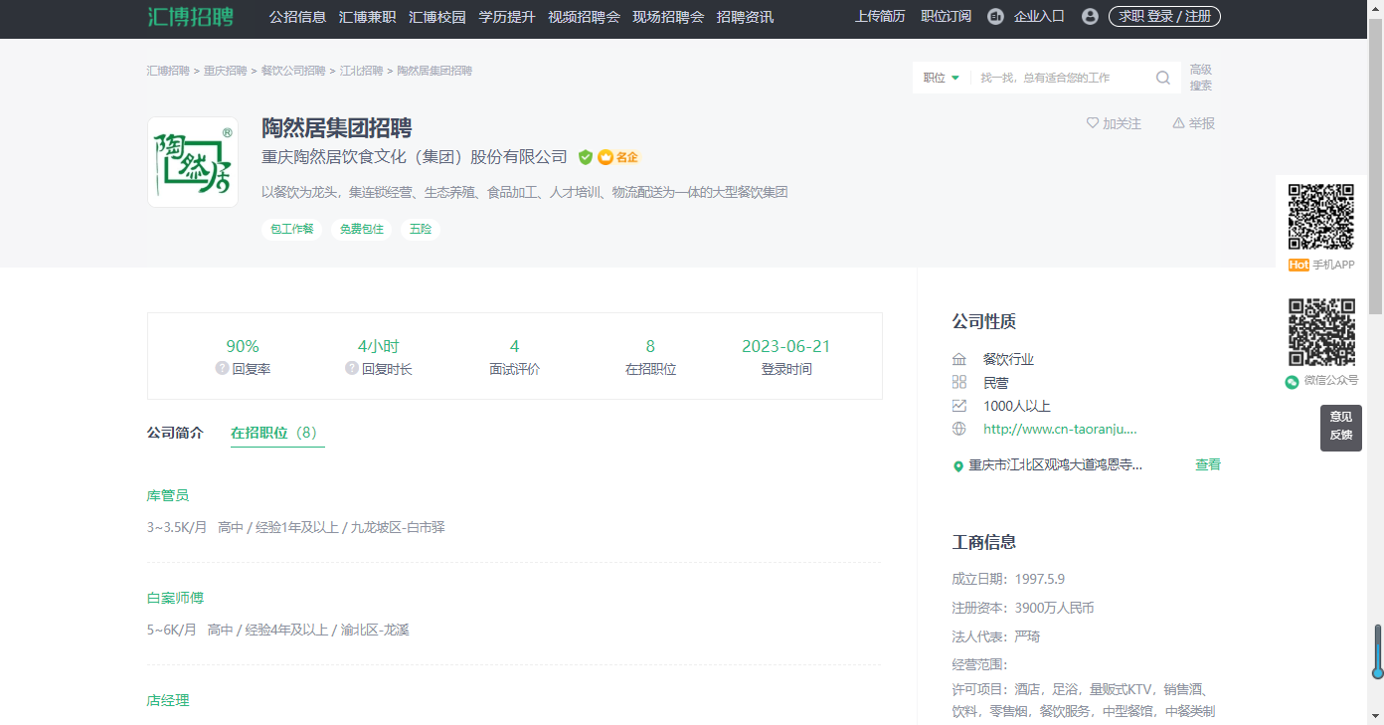The image size is (1384, 725).
Task: Open 高级搜索 advanced search
Action: 1200,78
